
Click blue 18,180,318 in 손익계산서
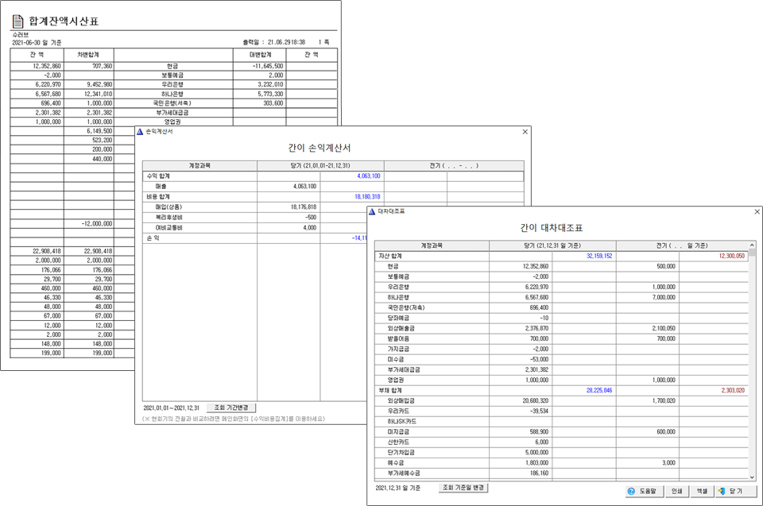[x=367, y=197]
